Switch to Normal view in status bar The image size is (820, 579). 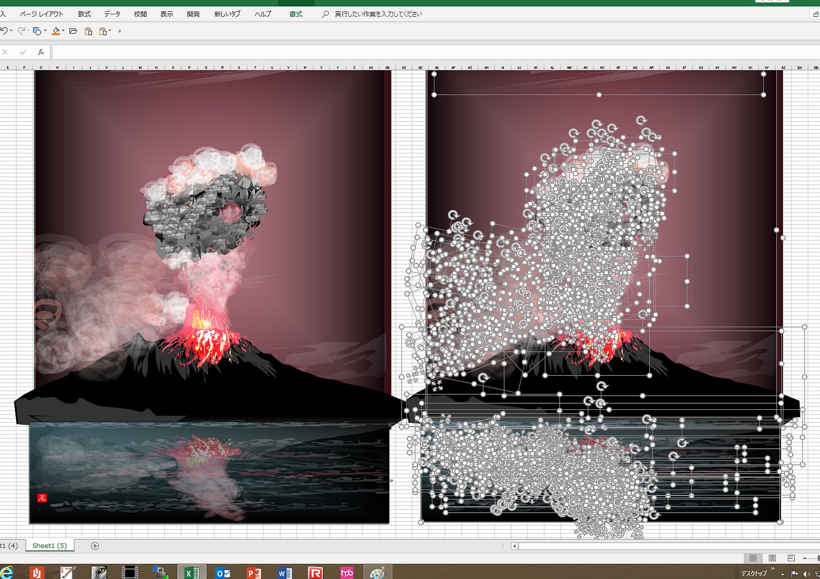(x=753, y=558)
